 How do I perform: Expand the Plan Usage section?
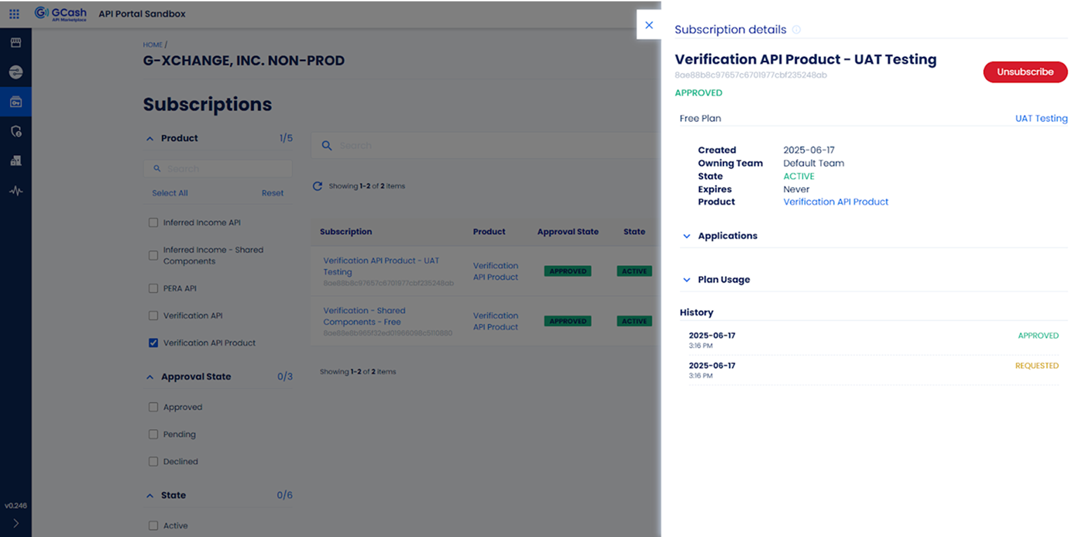pyautogui.click(x=686, y=280)
